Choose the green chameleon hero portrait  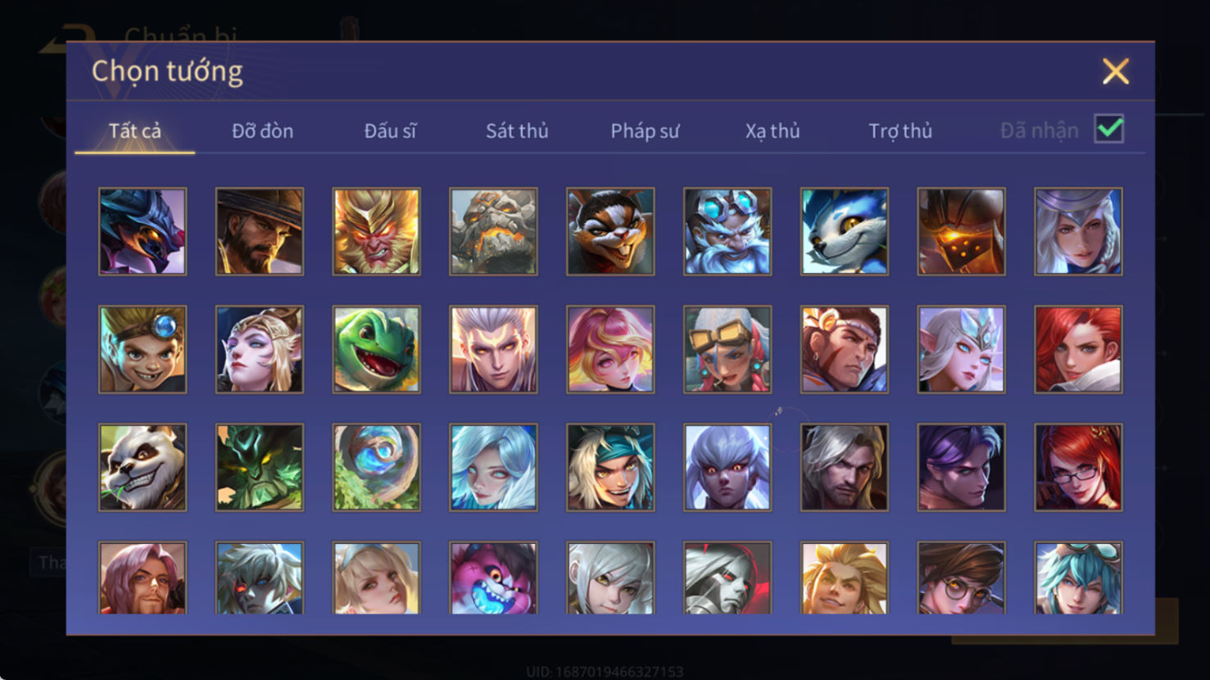pos(376,349)
